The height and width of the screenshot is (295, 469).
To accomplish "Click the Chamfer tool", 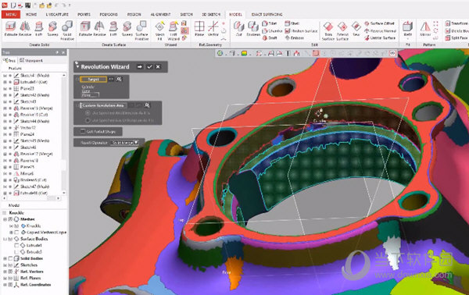I will 272,30.
